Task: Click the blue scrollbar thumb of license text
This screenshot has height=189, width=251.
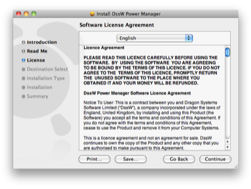Action: 227,52
